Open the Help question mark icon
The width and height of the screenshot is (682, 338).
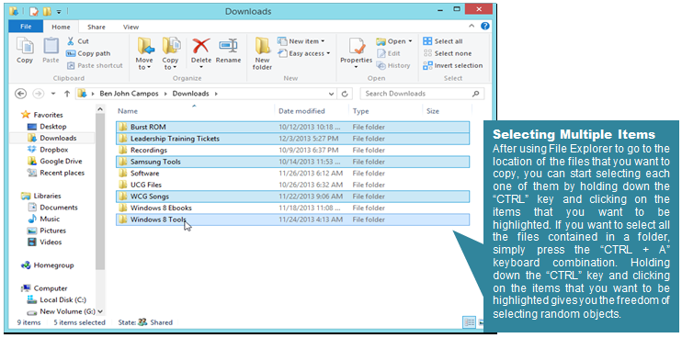pyautogui.click(x=485, y=26)
